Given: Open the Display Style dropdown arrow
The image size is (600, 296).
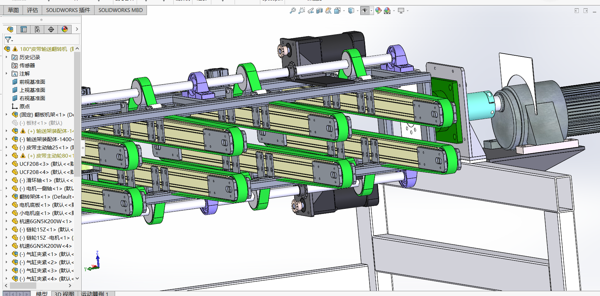Looking at the screenshot, I should [x=358, y=11].
